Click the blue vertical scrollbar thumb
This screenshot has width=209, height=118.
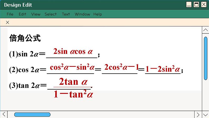pyautogui.click(x=206, y=58)
